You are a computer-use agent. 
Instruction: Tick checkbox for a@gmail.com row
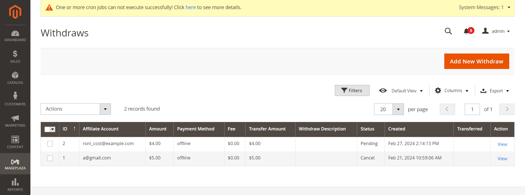(50, 158)
